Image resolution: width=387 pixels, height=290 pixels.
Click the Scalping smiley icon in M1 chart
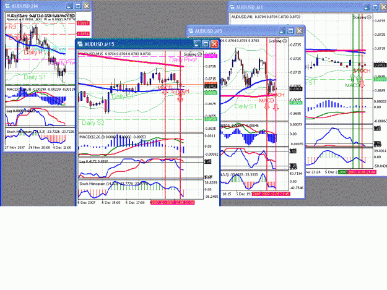[369, 17]
